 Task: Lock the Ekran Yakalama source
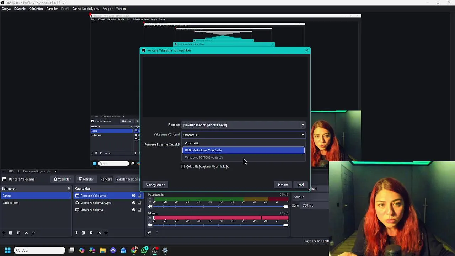click(140, 210)
